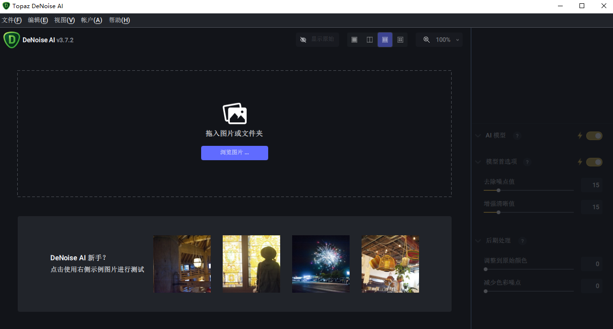Click help icon next to 模型首选项
This screenshot has height=329, width=613.
pos(527,162)
